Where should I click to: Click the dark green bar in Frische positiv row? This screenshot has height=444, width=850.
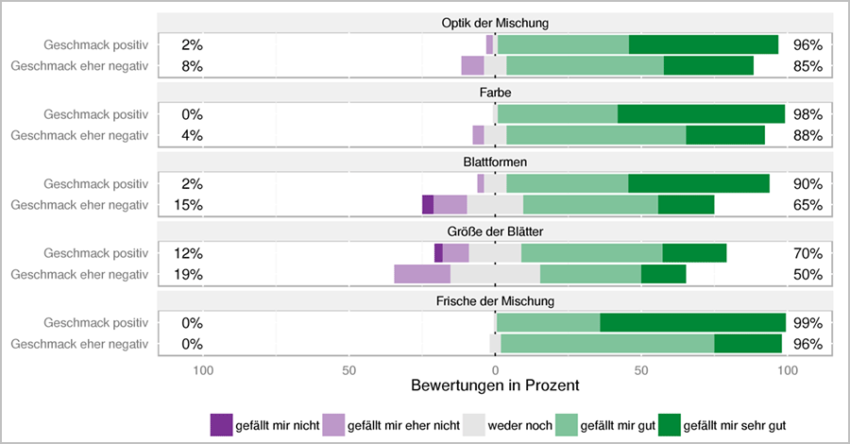click(x=692, y=322)
